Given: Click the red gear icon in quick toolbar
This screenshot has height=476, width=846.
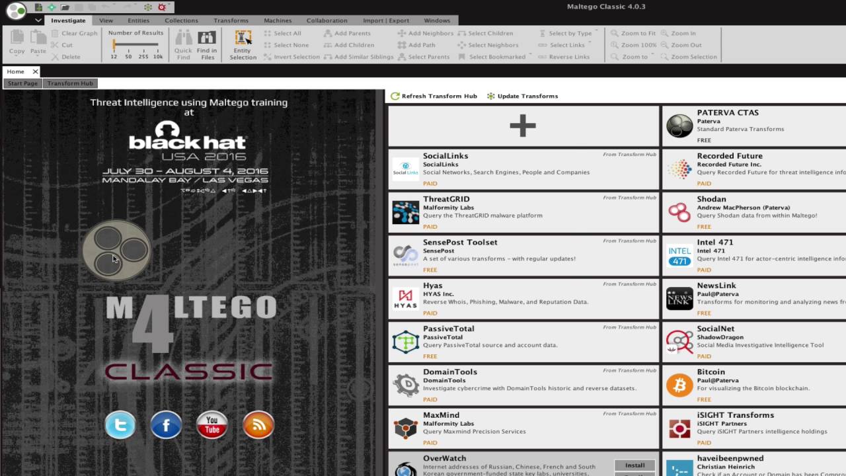Looking at the screenshot, I should coord(161,7).
